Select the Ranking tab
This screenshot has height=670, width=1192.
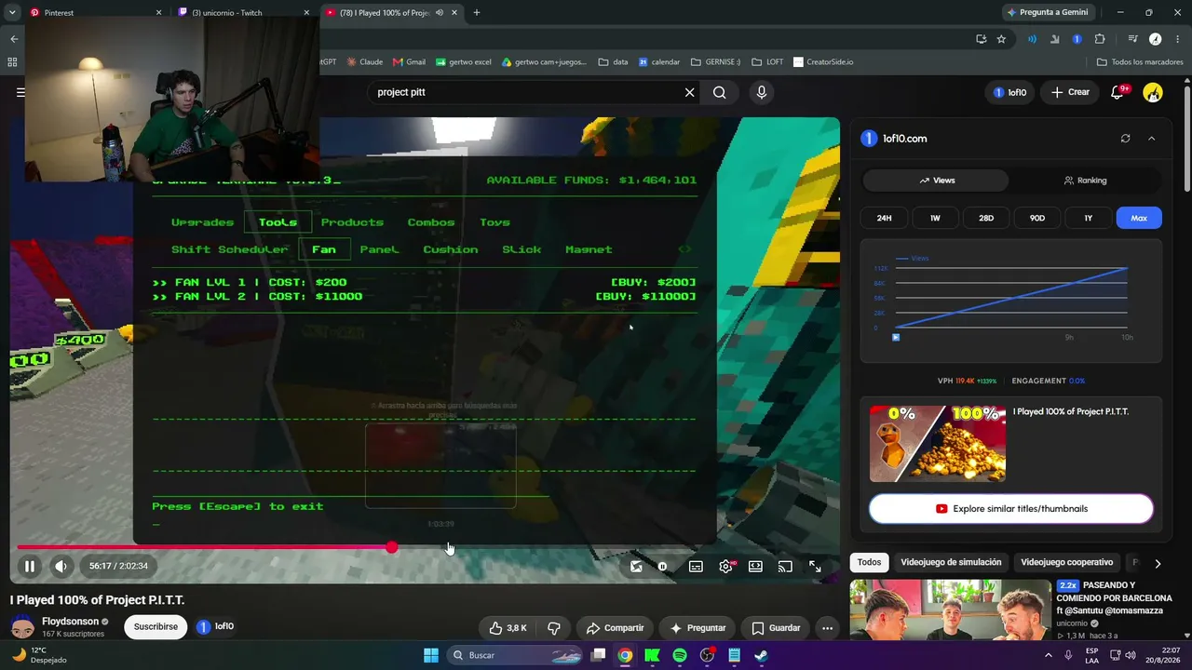click(x=1085, y=181)
